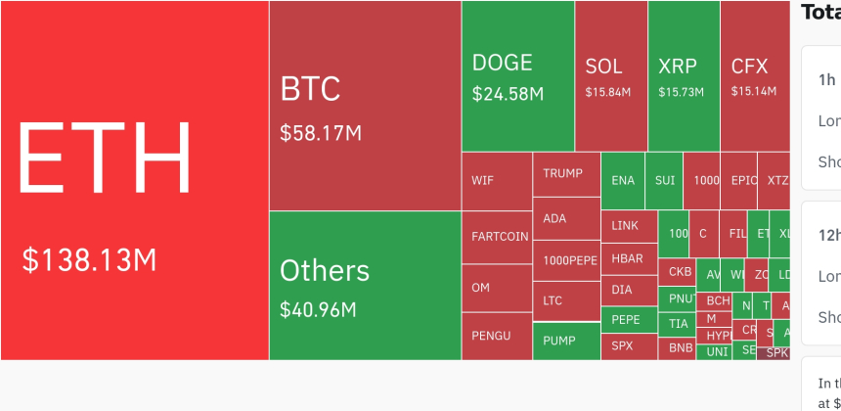Select the green PUMP tile
The width and height of the screenshot is (841, 411).
click(x=566, y=342)
